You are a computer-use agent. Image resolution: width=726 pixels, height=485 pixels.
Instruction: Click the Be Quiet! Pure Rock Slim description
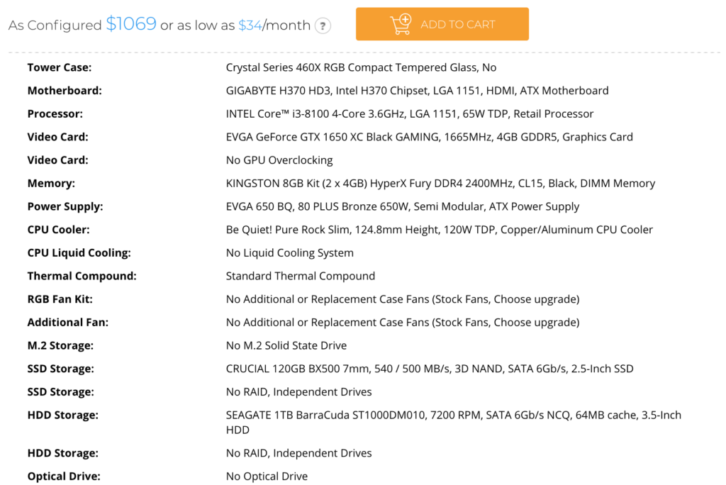440,230
